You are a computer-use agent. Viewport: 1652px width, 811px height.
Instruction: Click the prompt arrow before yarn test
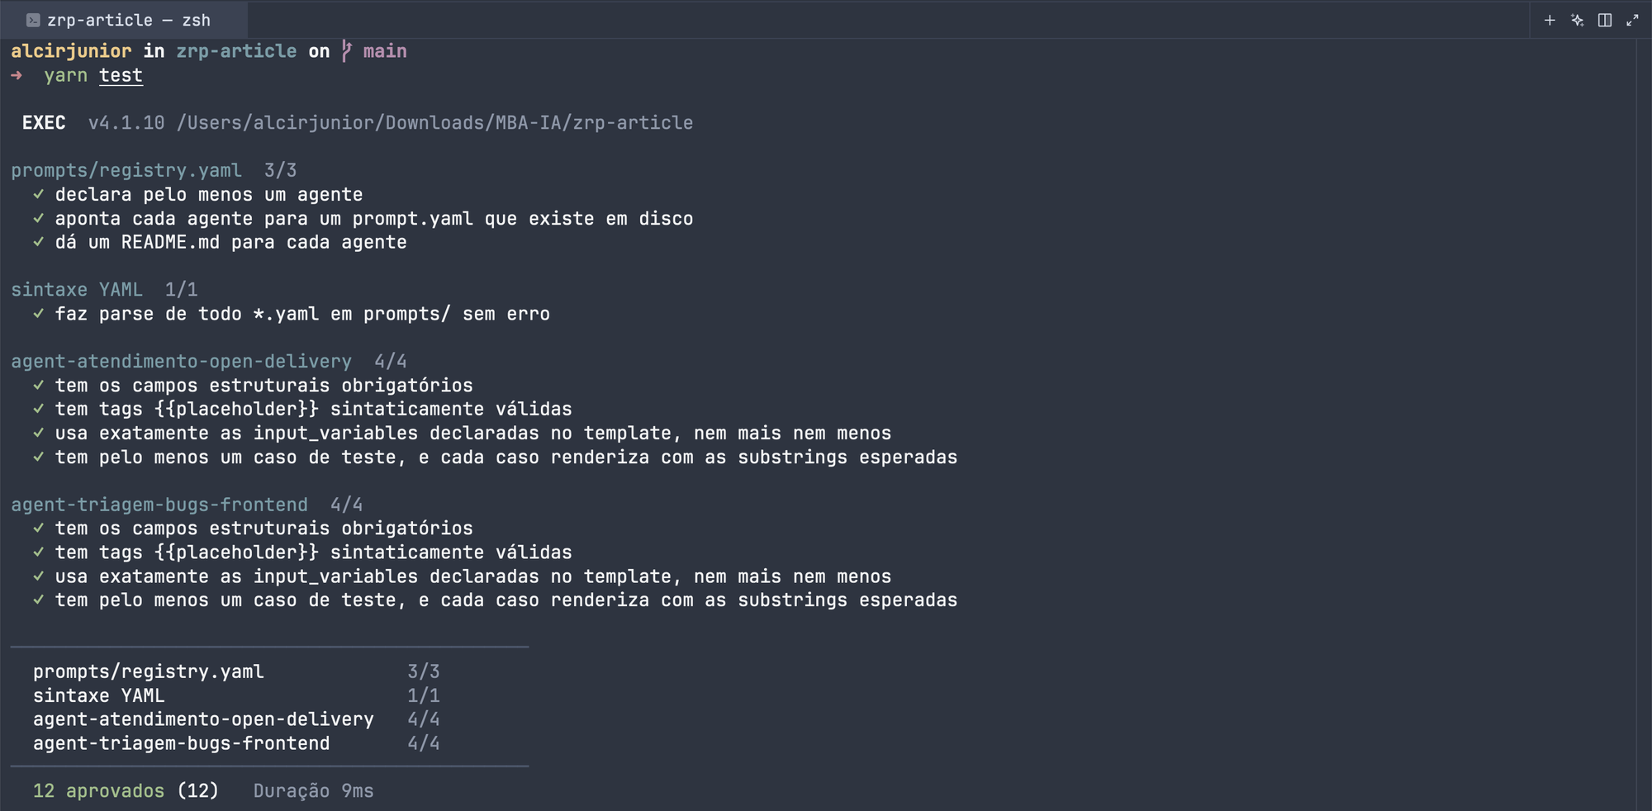coord(17,75)
